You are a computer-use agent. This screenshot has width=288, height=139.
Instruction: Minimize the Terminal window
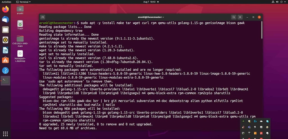pos(247,17)
